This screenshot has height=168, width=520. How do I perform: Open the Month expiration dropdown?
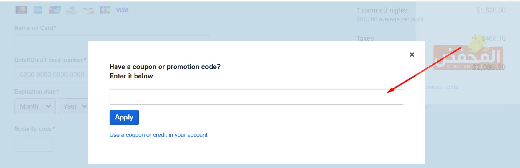click(35, 106)
